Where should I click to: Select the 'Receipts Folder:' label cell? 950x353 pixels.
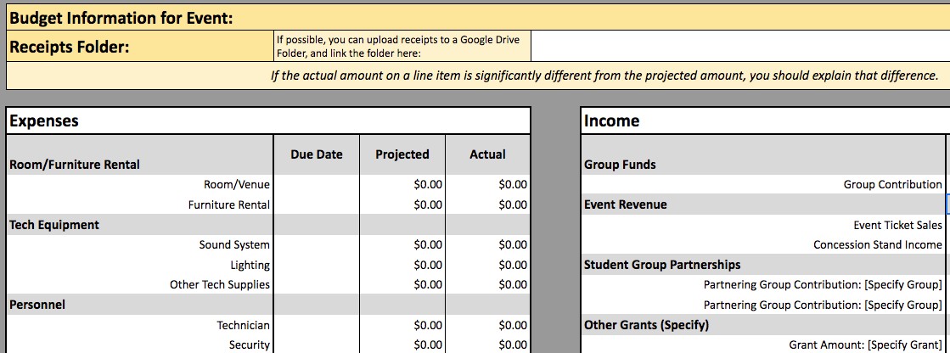[70, 48]
